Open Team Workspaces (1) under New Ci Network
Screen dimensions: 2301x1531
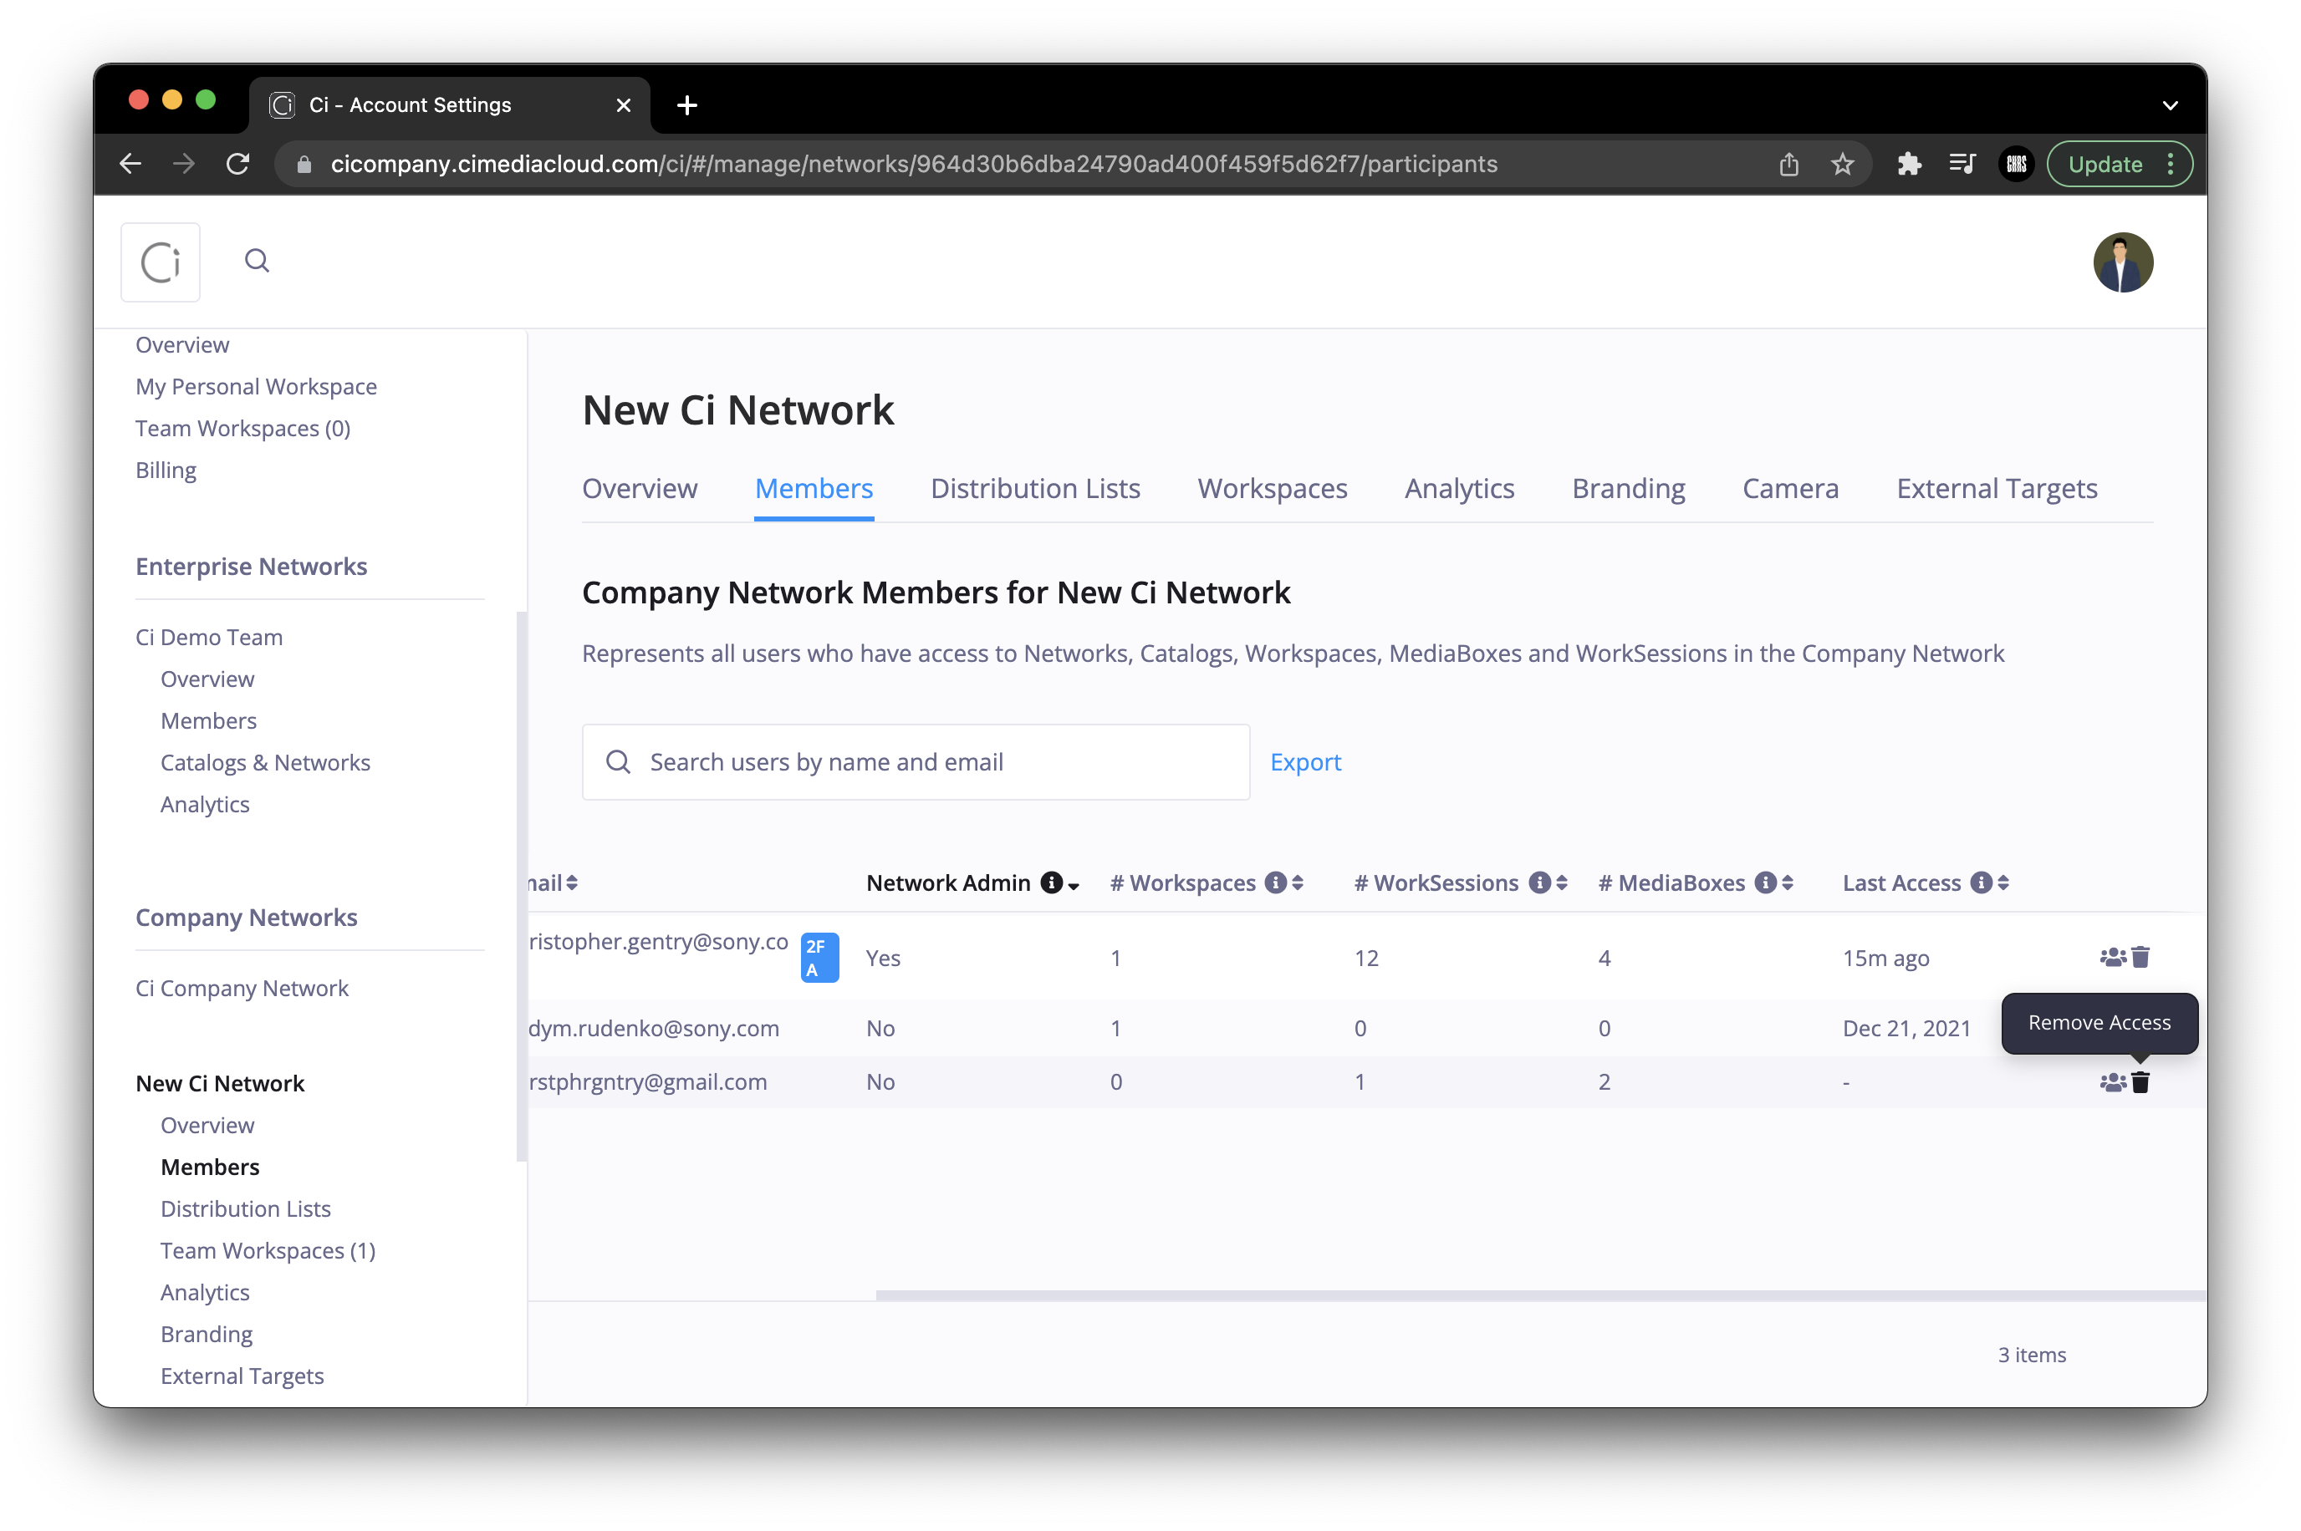(x=268, y=1251)
